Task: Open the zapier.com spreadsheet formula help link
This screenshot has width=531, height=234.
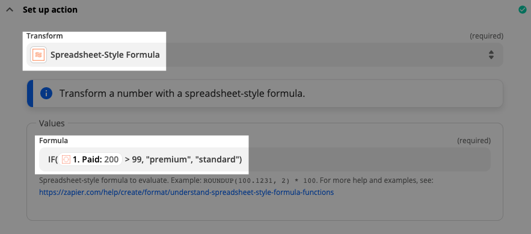Action: (186, 192)
